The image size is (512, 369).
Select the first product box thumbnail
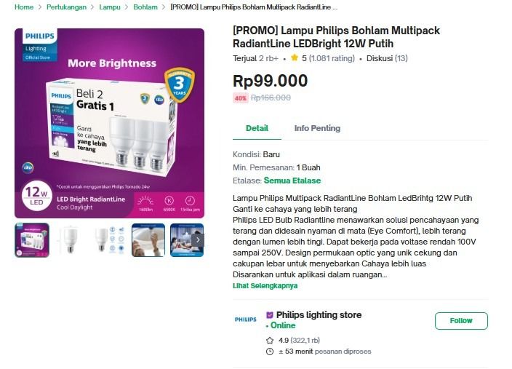[x=32, y=240]
